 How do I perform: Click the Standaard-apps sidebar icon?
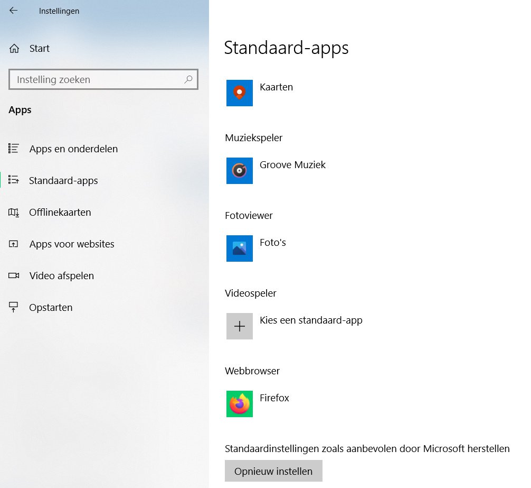point(14,180)
